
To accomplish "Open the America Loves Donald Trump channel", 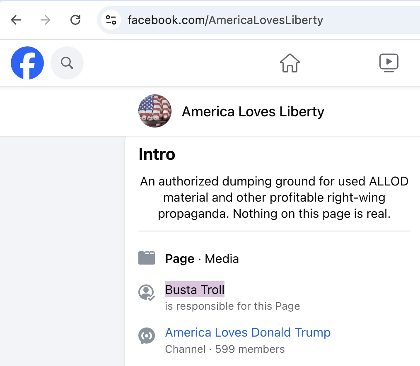I will click(x=248, y=332).
